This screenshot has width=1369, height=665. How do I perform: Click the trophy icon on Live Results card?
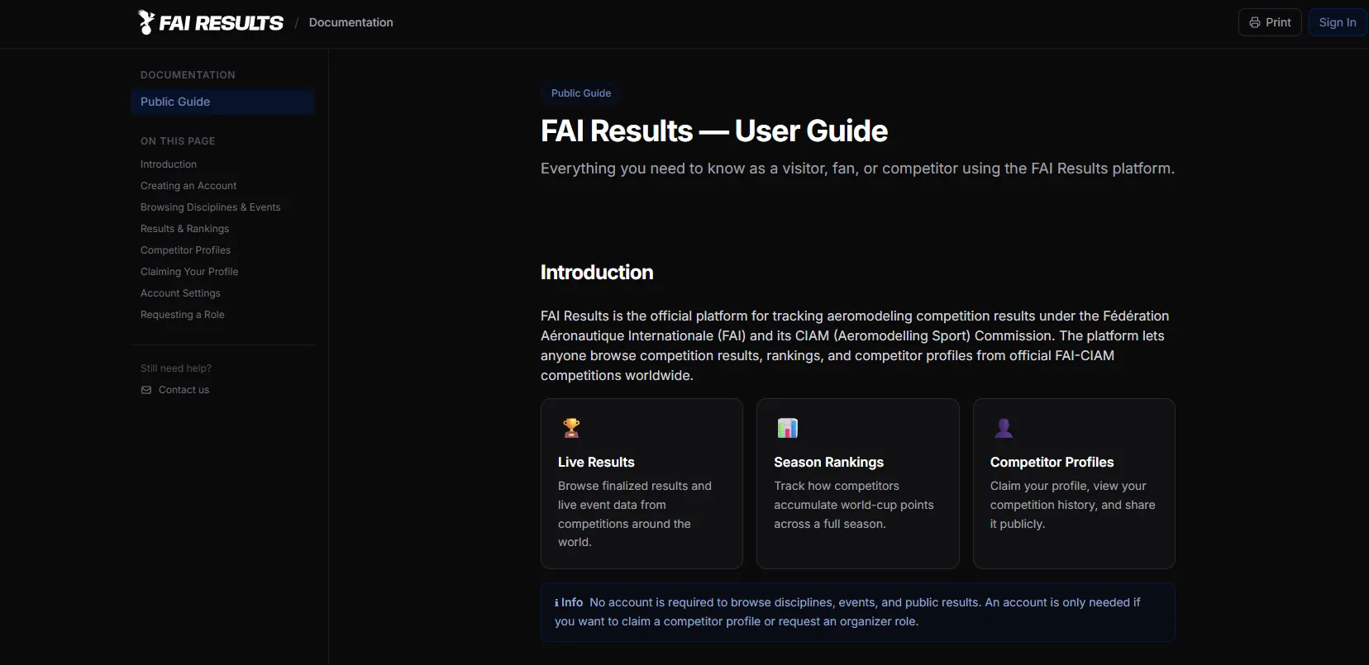pyautogui.click(x=571, y=428)
